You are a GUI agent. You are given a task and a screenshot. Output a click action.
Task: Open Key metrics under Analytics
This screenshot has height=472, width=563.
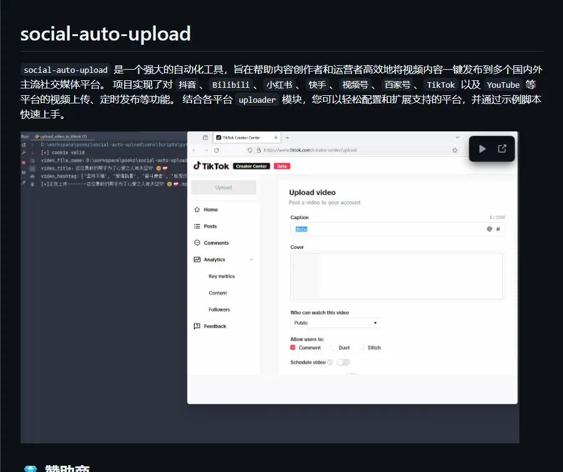221,276
